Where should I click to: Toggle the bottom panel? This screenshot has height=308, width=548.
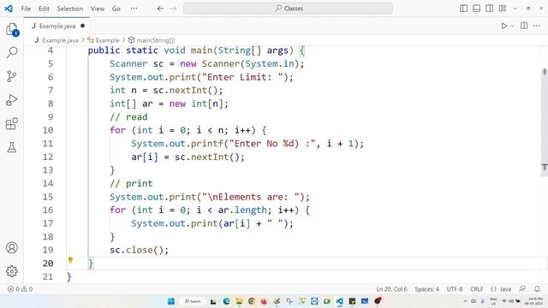pos(476,8)
